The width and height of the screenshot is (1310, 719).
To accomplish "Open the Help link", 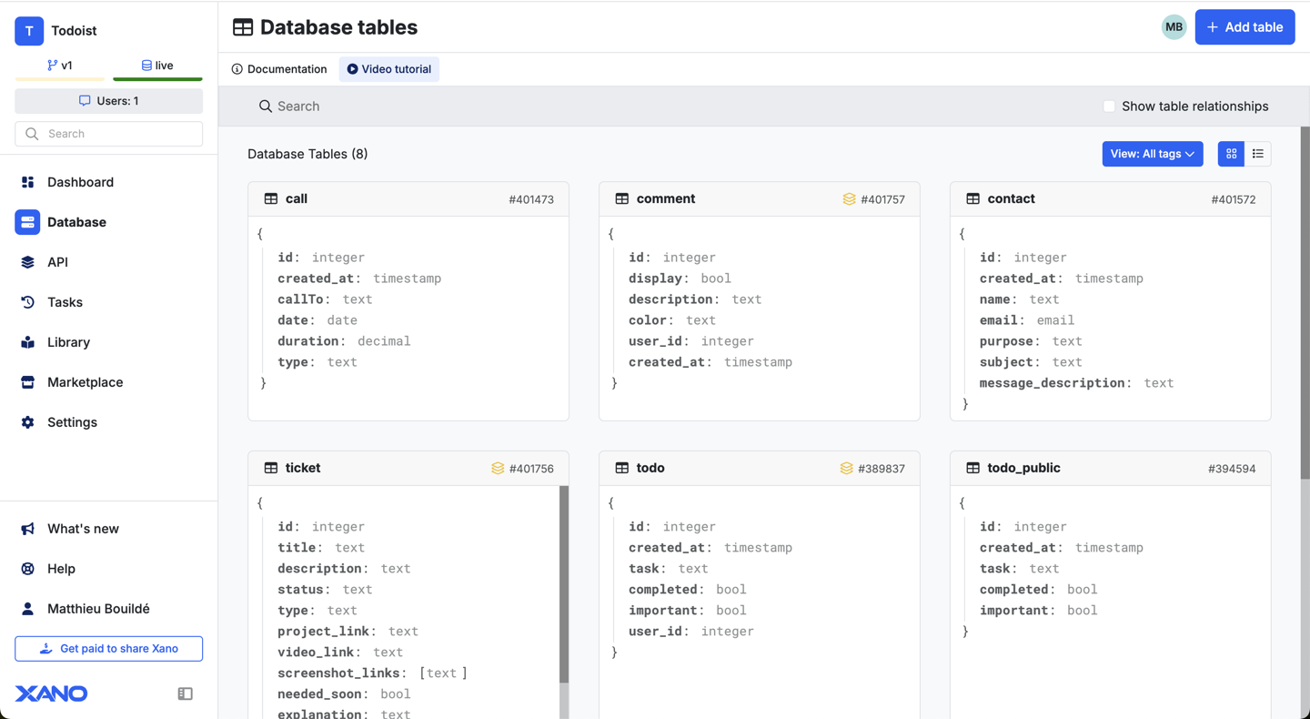I will pos(62,569).
